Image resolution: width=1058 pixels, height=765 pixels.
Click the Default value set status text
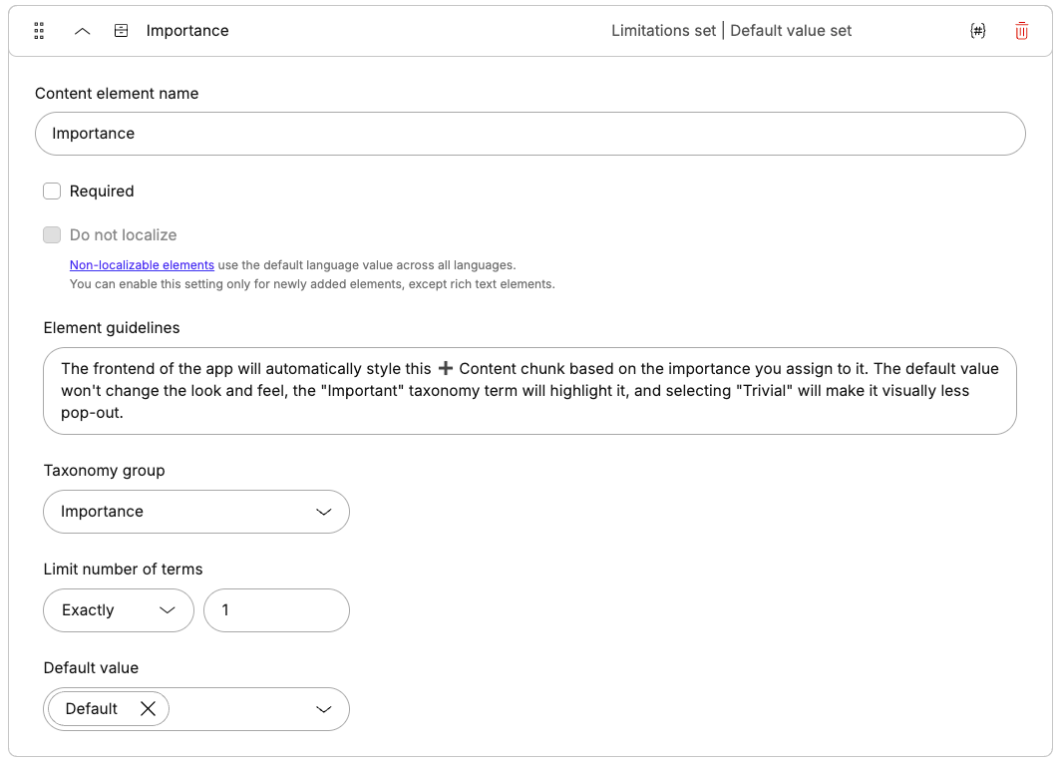pyautogui.click(x=791, y=31)
